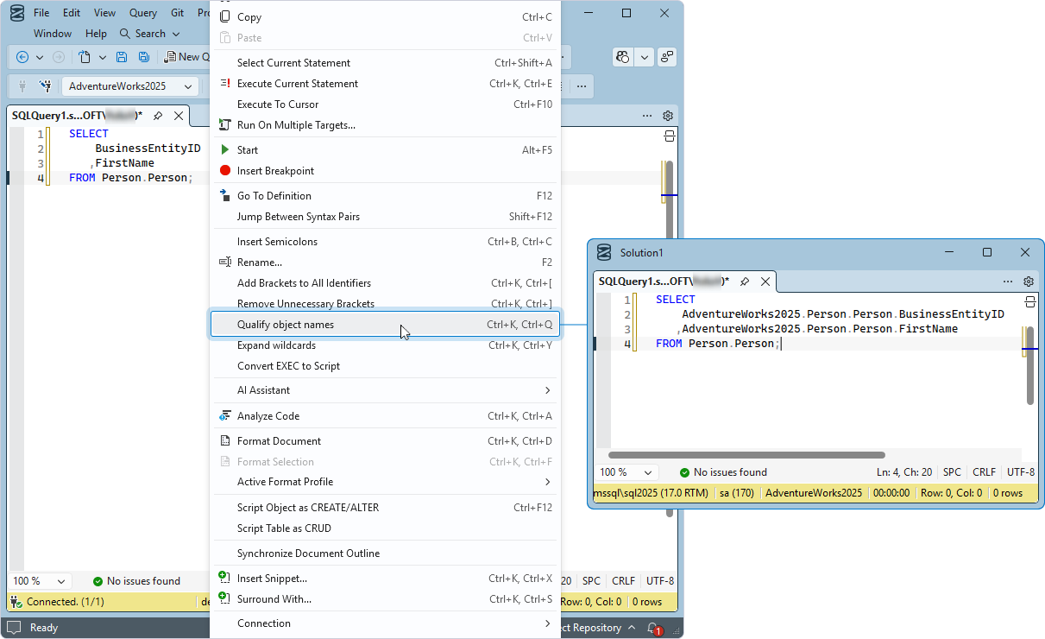
Task: Click the Analyze Code icon
Action: (x=225, y=416)
